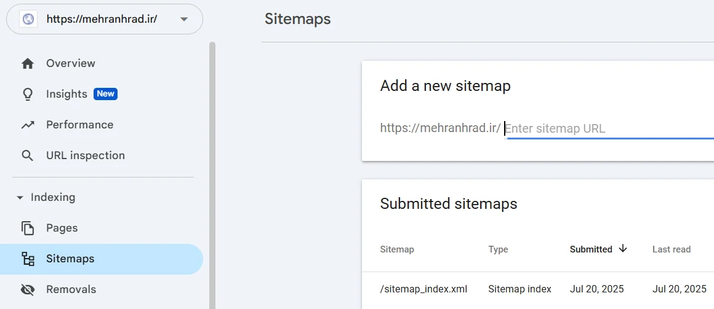Click the blue New badge beside Insights
This screenshot has width=714, height=309.
[105, 94]
